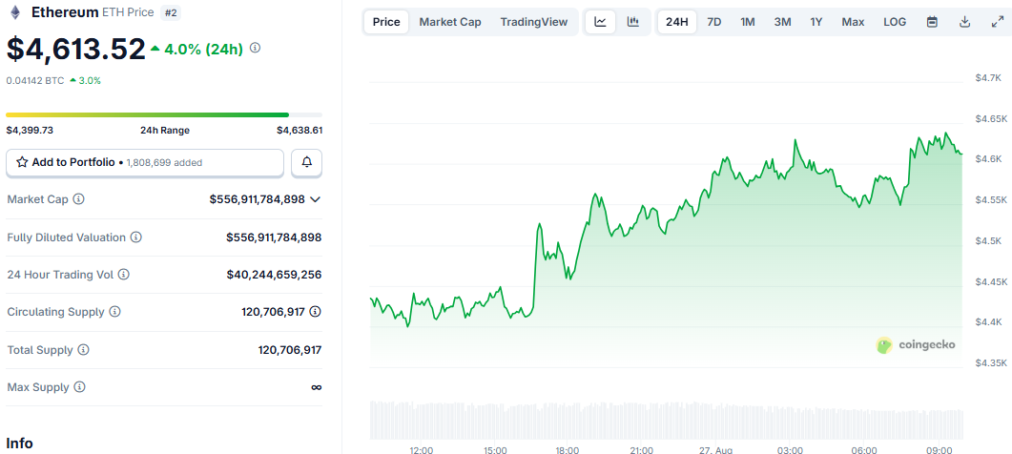Show 24 Hour Trading Vol info icon
Image resolution: width=1012 pixels, height=454 pixels.
[124, 275]
